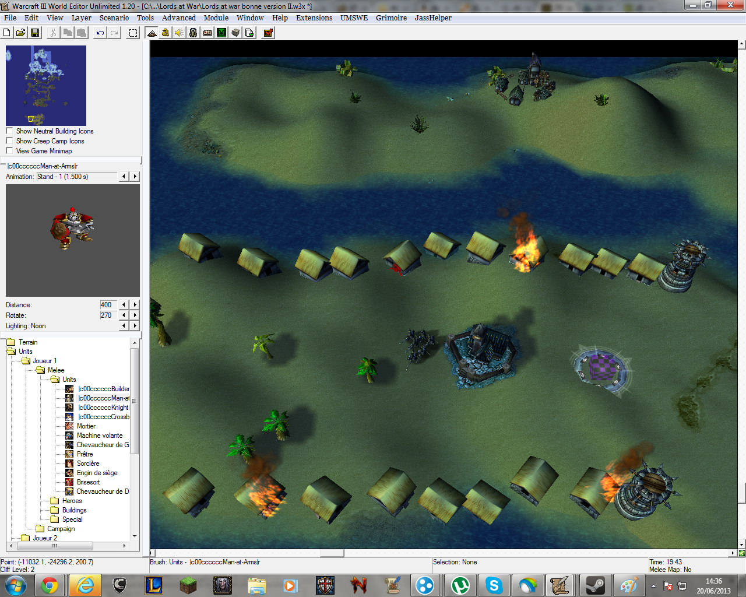Open Steam from the taskbar
Image resolution: width=746 pixels, height=597 pixels.
pos(595,585)
